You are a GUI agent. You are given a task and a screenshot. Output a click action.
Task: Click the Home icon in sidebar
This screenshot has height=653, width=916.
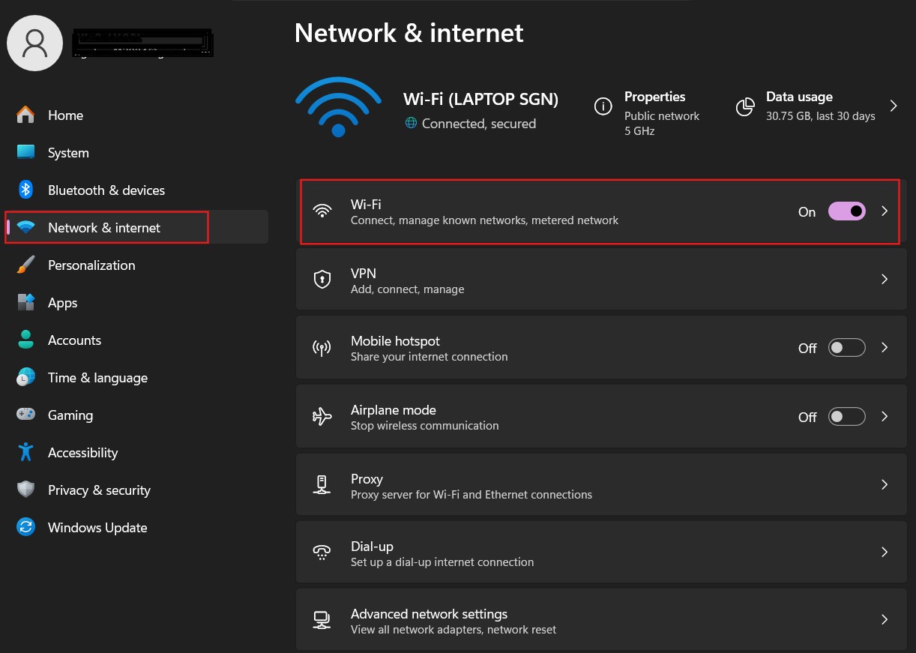25,115
